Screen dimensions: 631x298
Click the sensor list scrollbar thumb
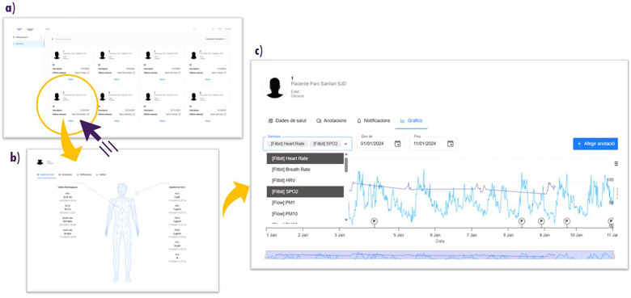point(346,165)
